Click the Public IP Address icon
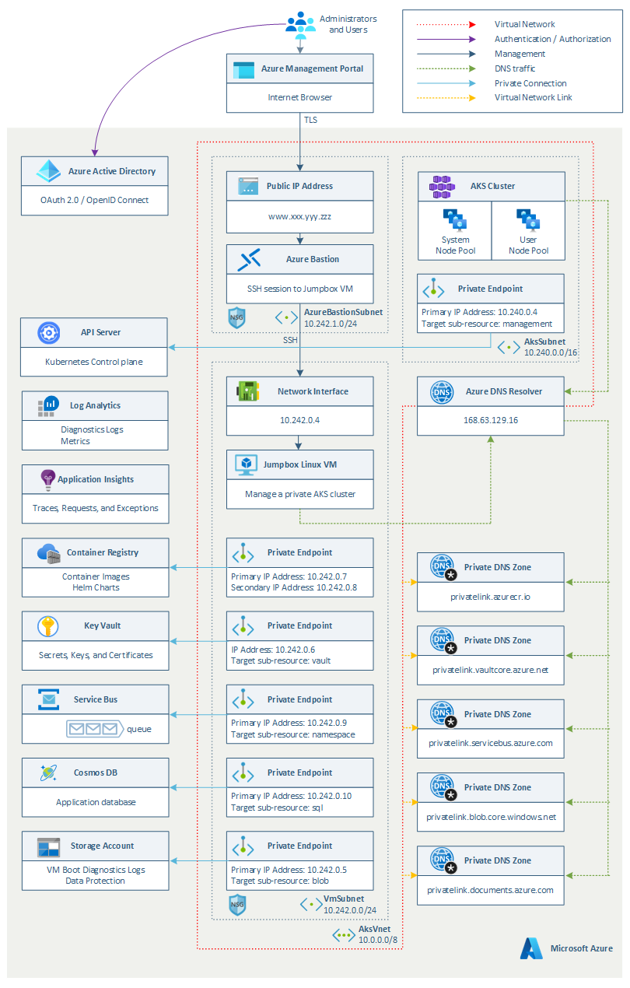Screen dimensions: 630x988 click(x=247, y=187)
